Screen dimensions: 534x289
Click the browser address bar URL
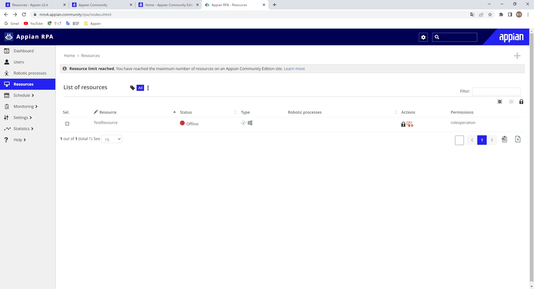click(75, 14)
